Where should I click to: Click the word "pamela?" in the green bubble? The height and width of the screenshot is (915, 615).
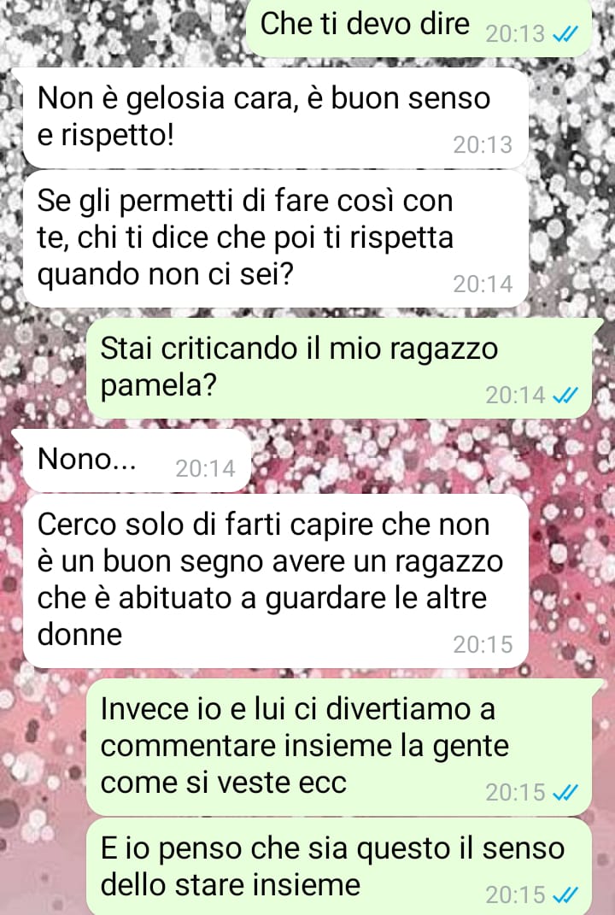pos(158,385)
